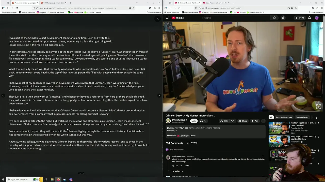Open the extensions icon in the Reddit window

[x=155, y=8]
